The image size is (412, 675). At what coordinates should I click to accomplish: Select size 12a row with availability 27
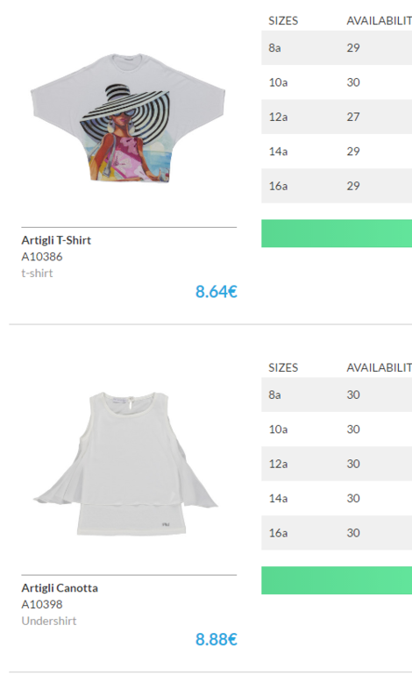pos(337,117)
